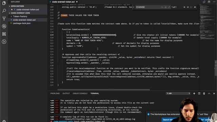Screen dimensions: 217x122
Task: Switch to the TERMINAL panel tab
Action: (95, 94)
